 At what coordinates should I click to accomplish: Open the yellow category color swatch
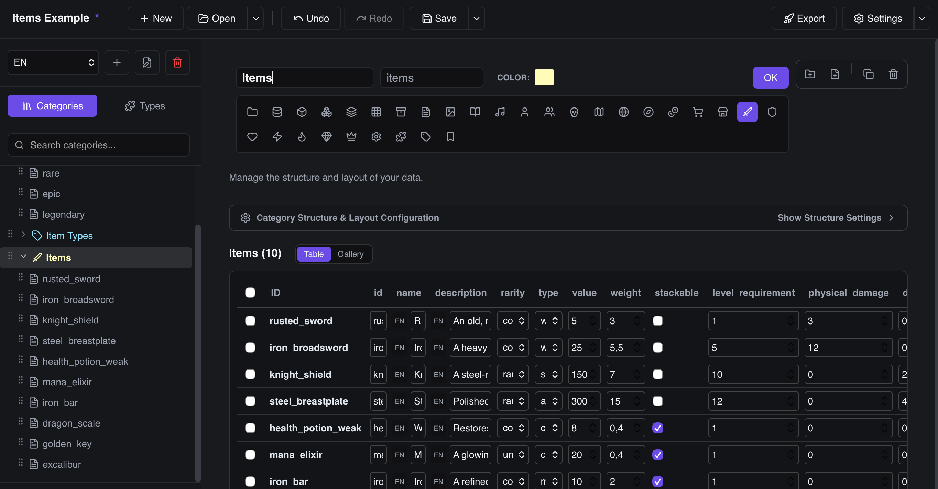[544, 78]
